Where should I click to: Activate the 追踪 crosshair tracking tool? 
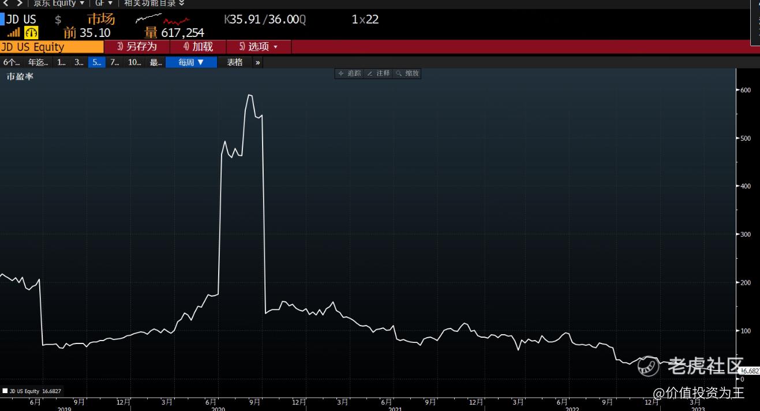[350, 73]
